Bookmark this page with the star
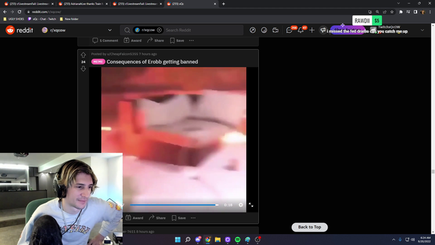Screen dimensions: 435x245 pyautogui.click(x=391, y=12)
